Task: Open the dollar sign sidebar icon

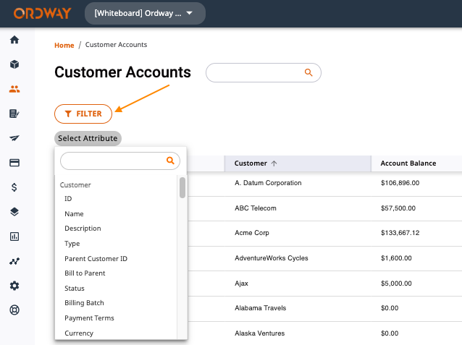Action: pyautogui.click(x=14, y=187)
